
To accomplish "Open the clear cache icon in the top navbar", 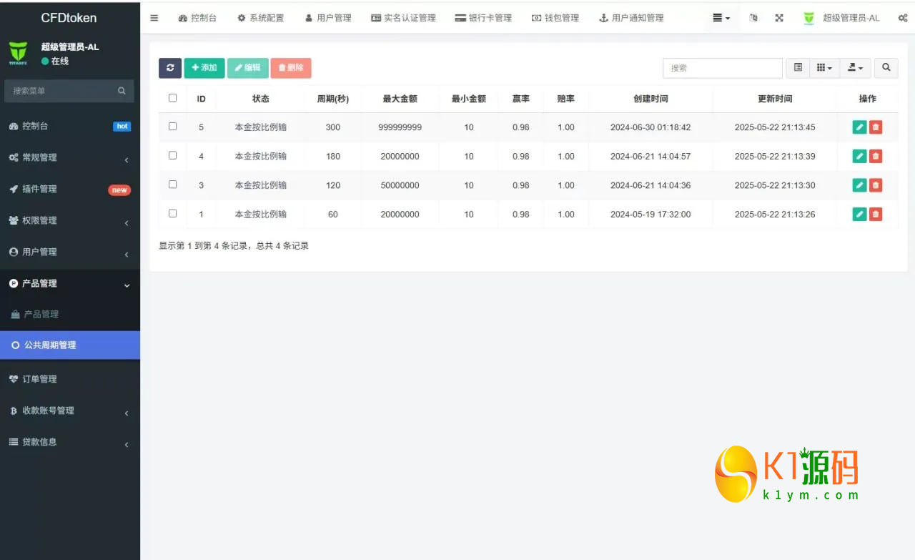I will pyautogui.click(x=753, y=18).
